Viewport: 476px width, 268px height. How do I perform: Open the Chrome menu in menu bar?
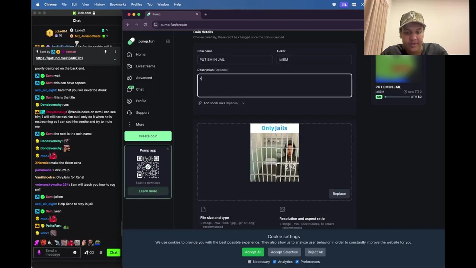51,4
